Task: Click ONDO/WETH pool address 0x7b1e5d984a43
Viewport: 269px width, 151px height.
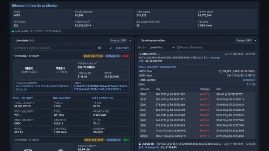Action: click(171, 58)
